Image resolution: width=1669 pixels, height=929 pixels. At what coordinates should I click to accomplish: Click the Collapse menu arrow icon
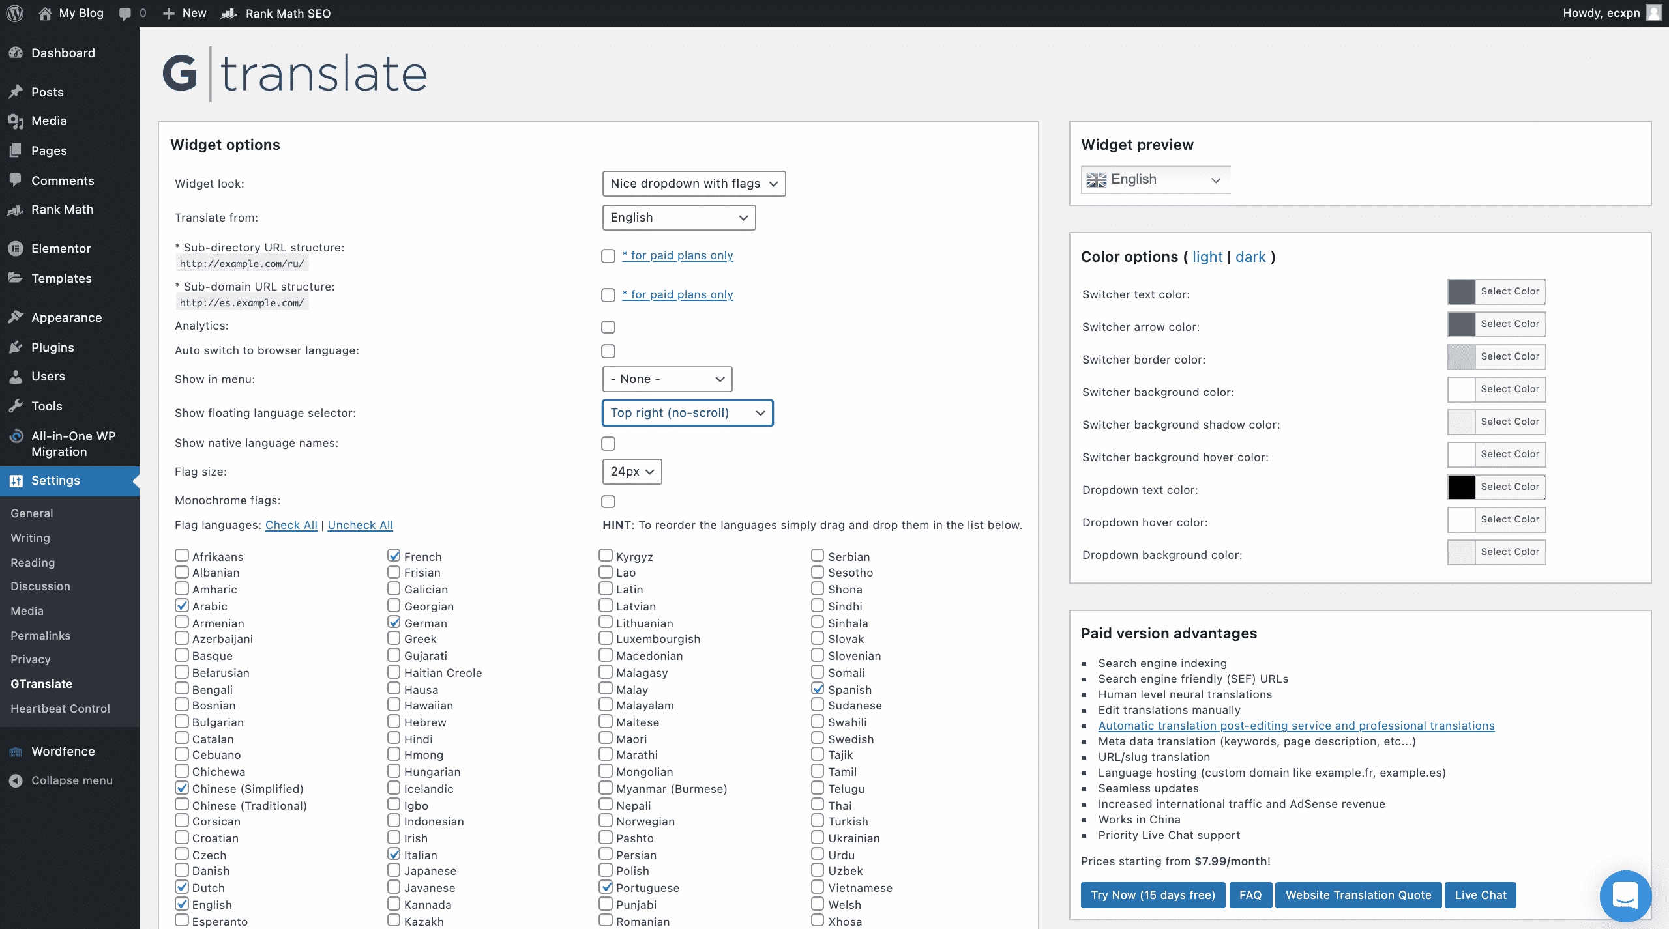point(16,780)
